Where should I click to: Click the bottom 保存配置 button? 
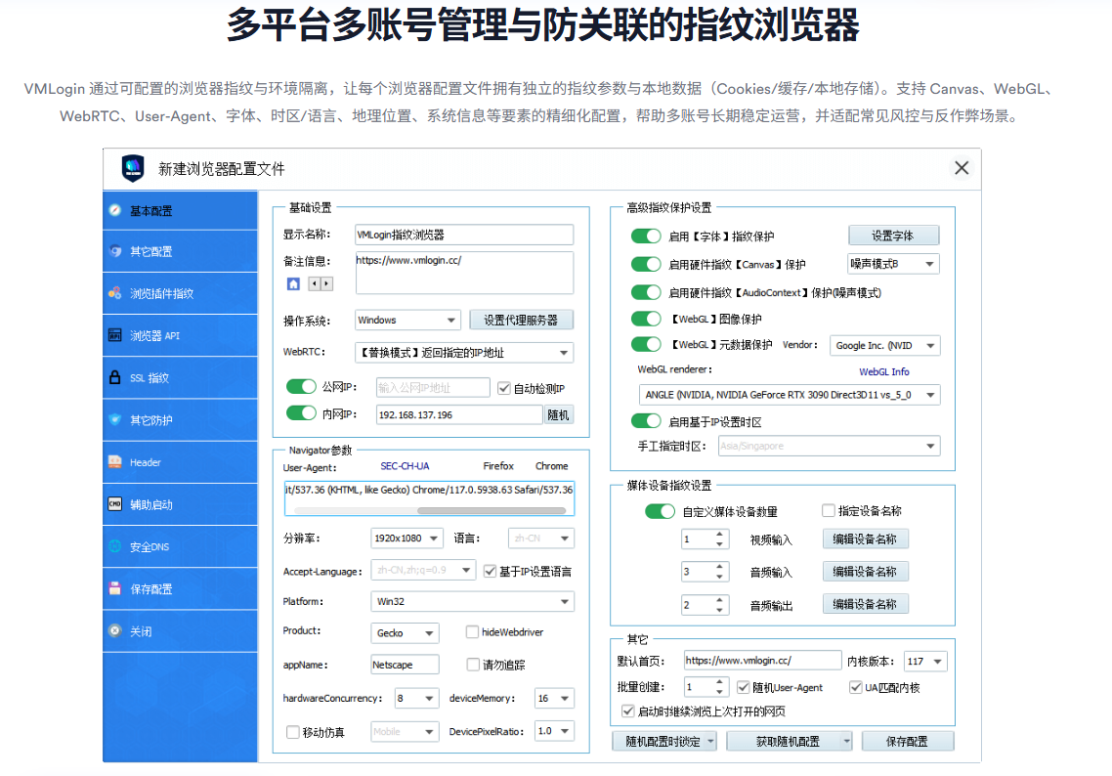point(908,741)
